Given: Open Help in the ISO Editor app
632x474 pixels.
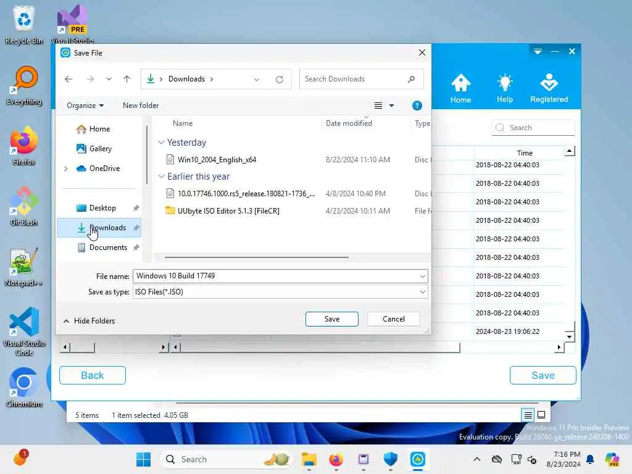Looking at the screenshot, I should point(505,89).
